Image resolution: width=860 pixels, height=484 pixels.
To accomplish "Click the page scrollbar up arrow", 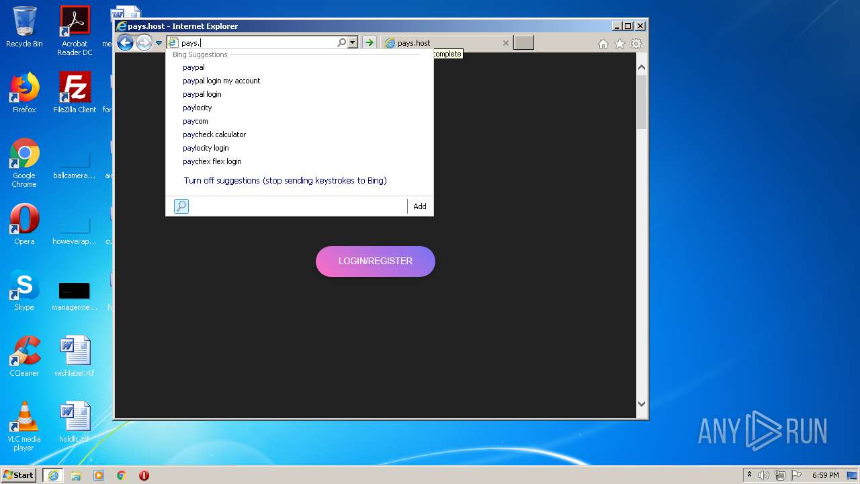I will coord(642,67).
